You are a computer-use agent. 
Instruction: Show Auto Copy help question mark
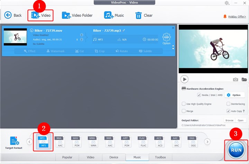(x=244, y=111)
